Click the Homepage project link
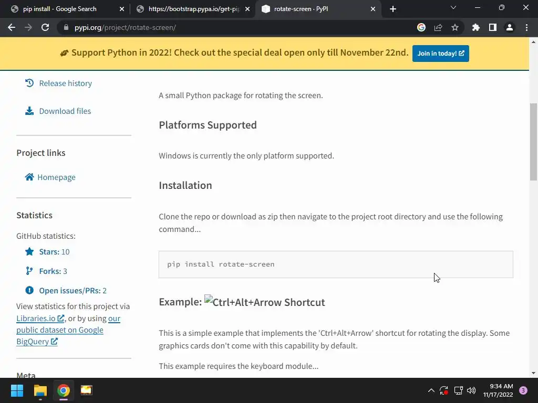Viewport: 538px width, 403px height. coord(56,177)
